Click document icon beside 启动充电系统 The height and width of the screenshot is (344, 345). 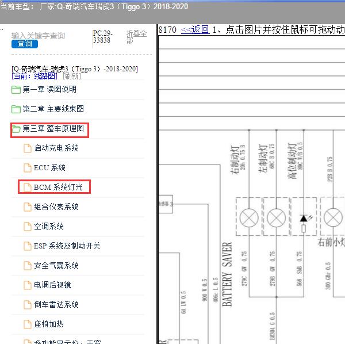[28, 148]
